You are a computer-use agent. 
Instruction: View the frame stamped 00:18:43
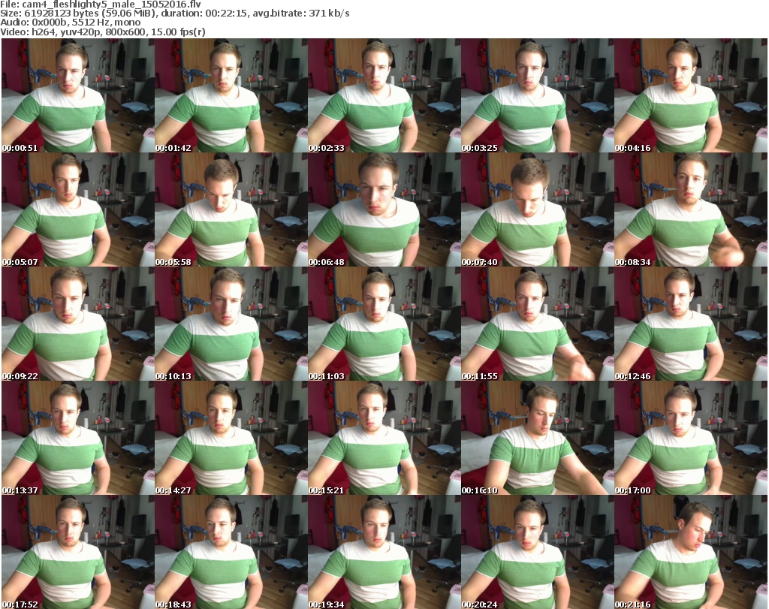tap(231, 552)
